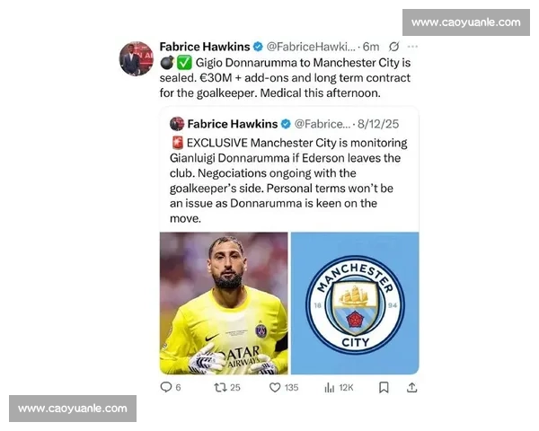
Task: Click the quoted tweet's small avatar
Action: pos(177,124)
